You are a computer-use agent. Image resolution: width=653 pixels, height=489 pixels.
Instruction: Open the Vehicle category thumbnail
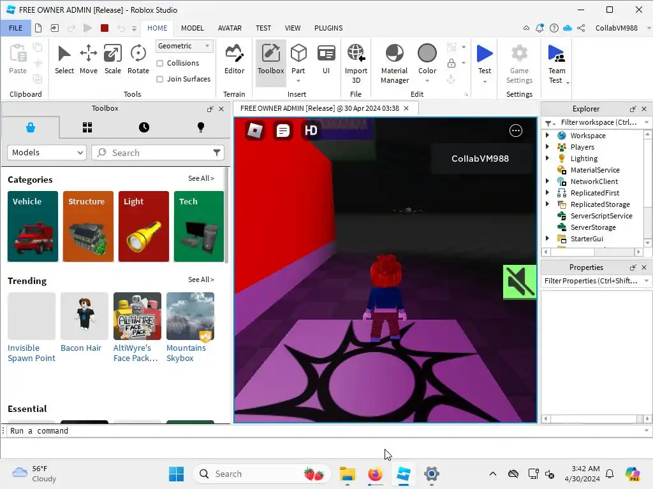tap(33, 227)
